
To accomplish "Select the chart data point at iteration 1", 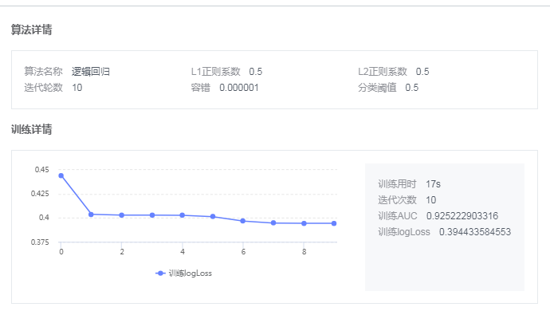I will click(91, 215).
